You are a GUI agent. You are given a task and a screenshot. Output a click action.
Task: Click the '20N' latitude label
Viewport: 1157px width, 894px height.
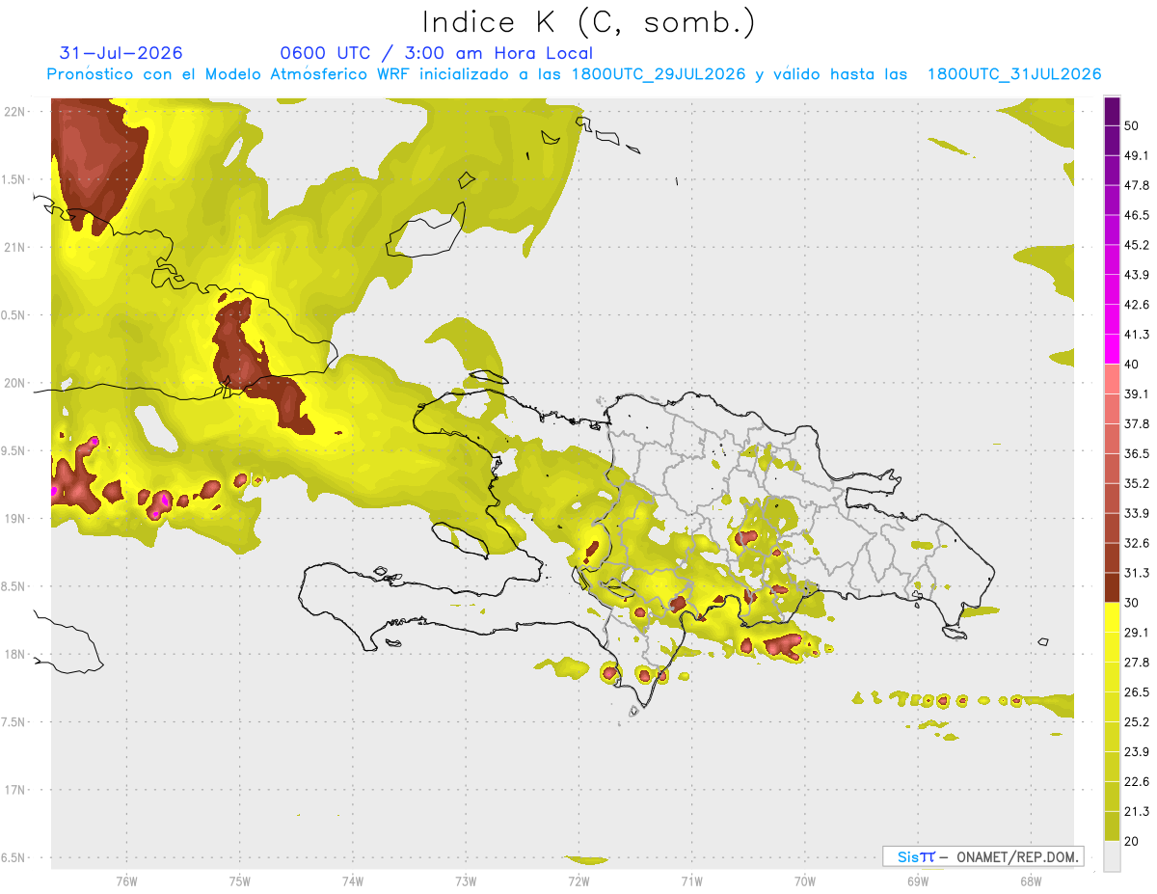[15, 383]
